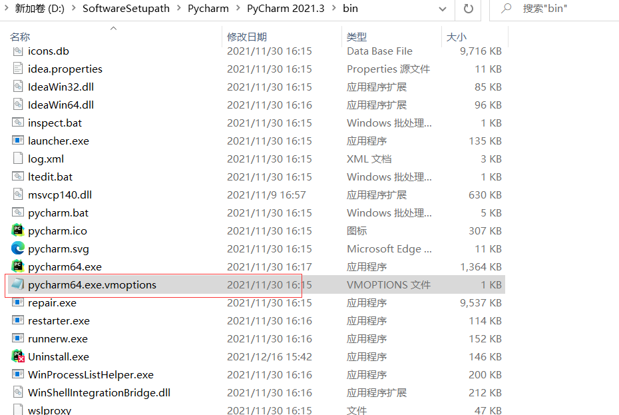Select the file name restarter.exe
Screen dimensions: 619x415
coord(59,320)
